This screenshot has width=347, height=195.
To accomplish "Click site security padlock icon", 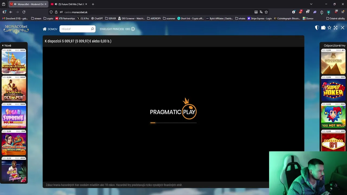I will point(56,12).
